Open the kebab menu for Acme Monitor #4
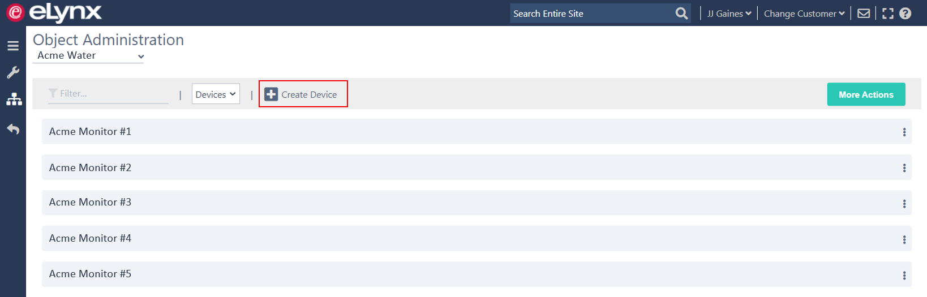927x297 pixels. [904, 239]
